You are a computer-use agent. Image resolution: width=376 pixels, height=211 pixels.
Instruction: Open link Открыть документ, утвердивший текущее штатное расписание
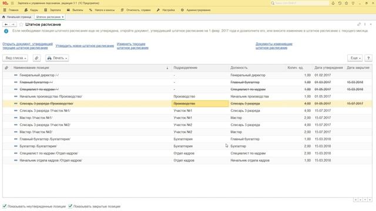coord(28,46)
